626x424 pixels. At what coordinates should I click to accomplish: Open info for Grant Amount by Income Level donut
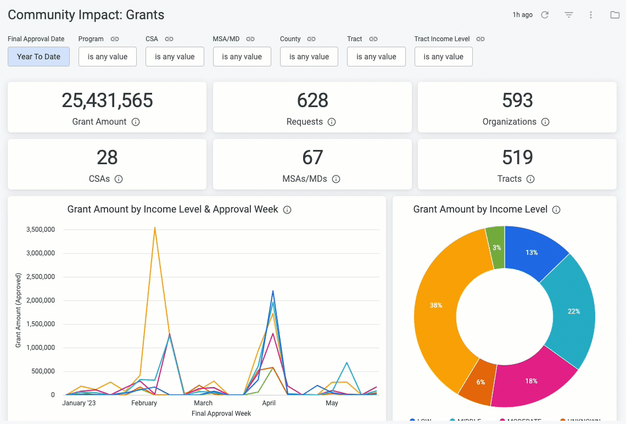(556, 210)
